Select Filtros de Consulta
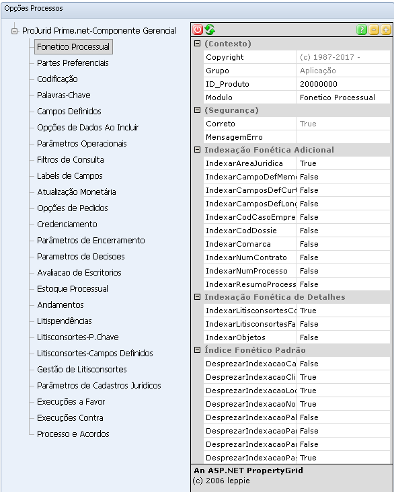The image size is (394, 492). tap(71, 160)
